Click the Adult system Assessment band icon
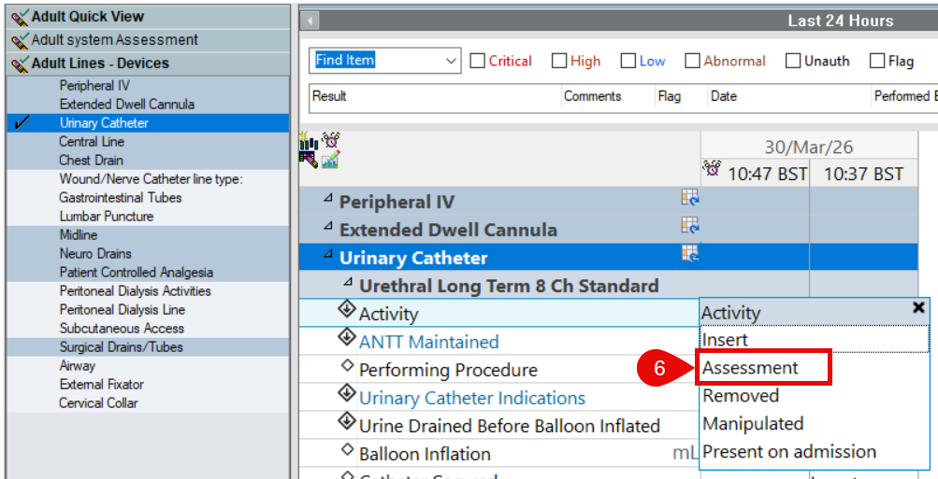This screenshot has width=938, height=479. (x=20, y=40)
